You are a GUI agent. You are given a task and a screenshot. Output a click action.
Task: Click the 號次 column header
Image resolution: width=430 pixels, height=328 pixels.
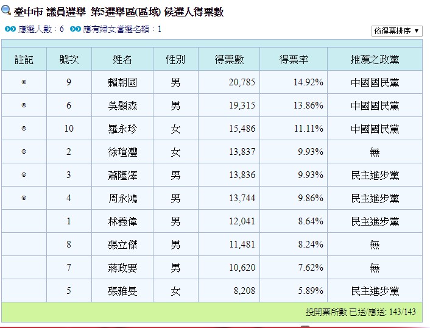[x=69, y=60]
